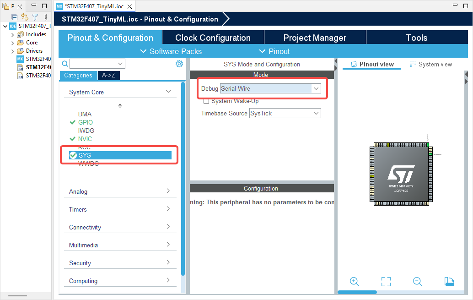Minimize the editor area
The height and width of the screenshot is (300, 473).
click(455, 5)
